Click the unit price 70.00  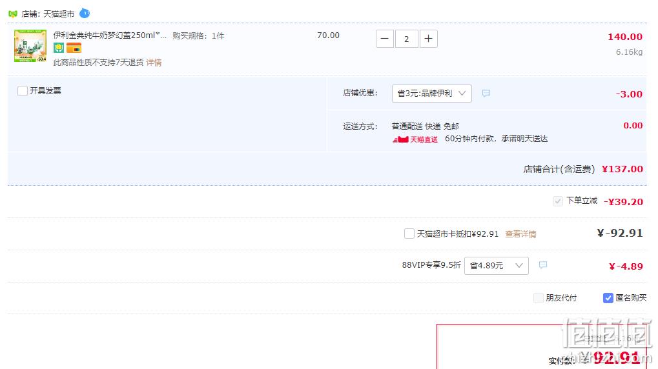click(x=328, y=35)
